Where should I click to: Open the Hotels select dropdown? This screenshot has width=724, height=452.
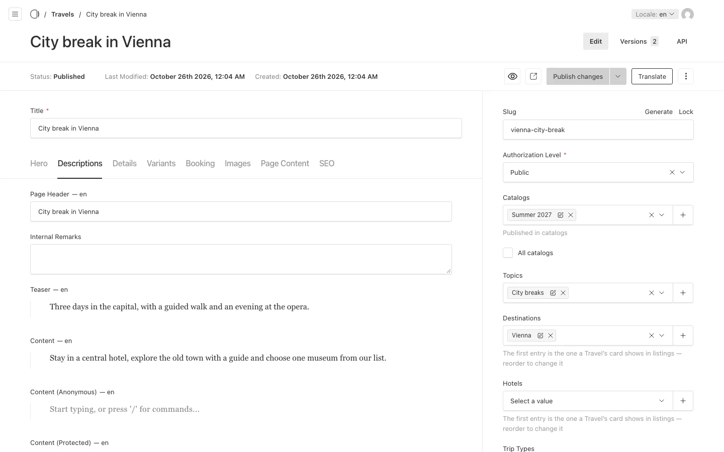[588, 401]
